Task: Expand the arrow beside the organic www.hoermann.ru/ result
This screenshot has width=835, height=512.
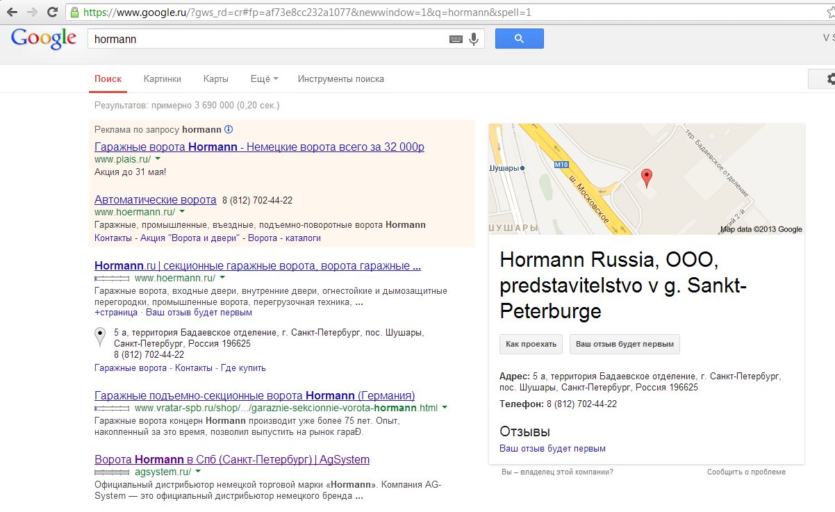Action: tap(222, 278)
